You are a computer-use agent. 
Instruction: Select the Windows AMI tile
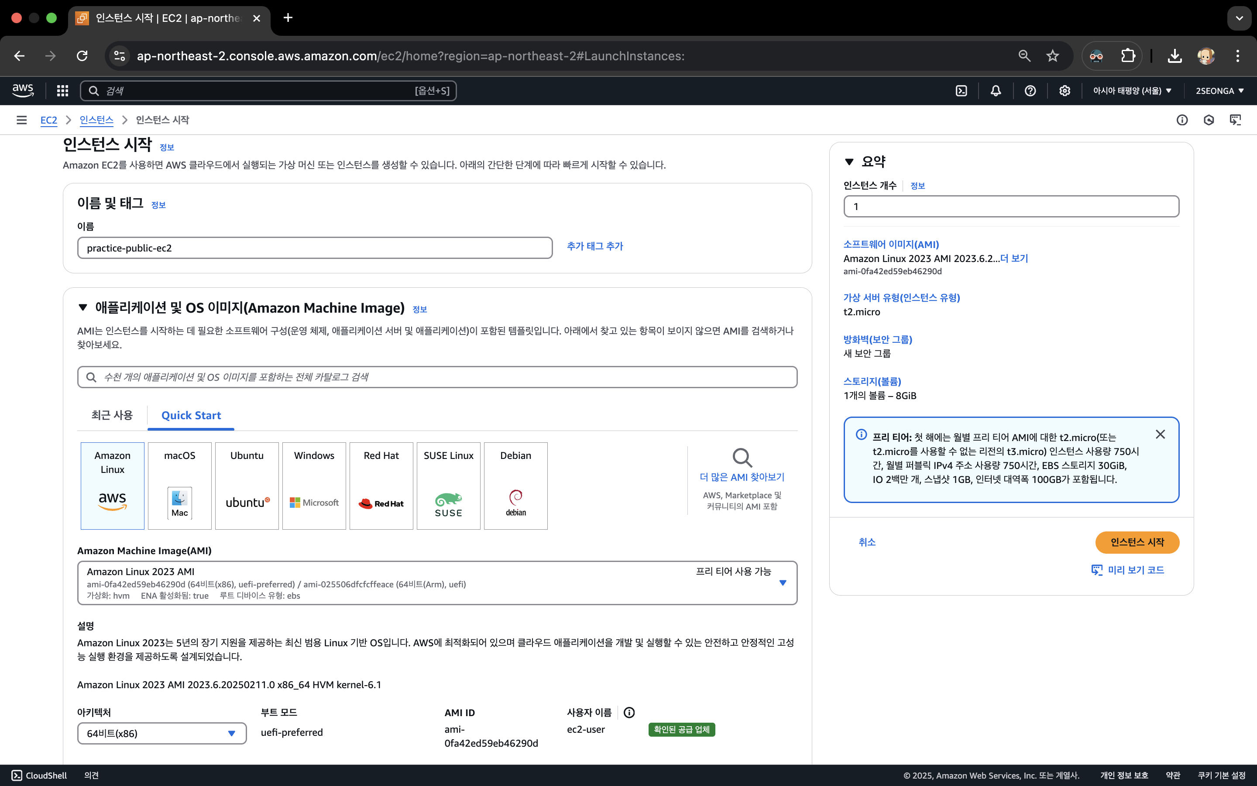point(314,486)
